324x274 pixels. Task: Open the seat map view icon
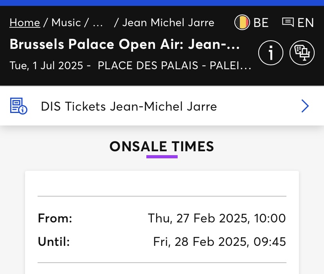tap(302, 53)
